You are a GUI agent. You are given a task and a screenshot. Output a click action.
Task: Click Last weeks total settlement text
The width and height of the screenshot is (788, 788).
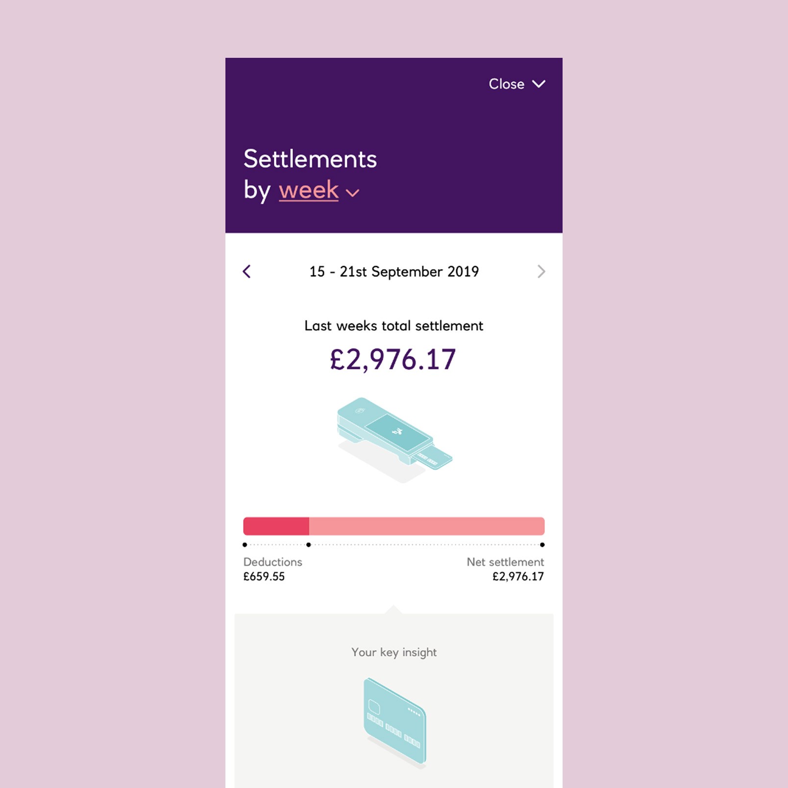tap(394, 326)
